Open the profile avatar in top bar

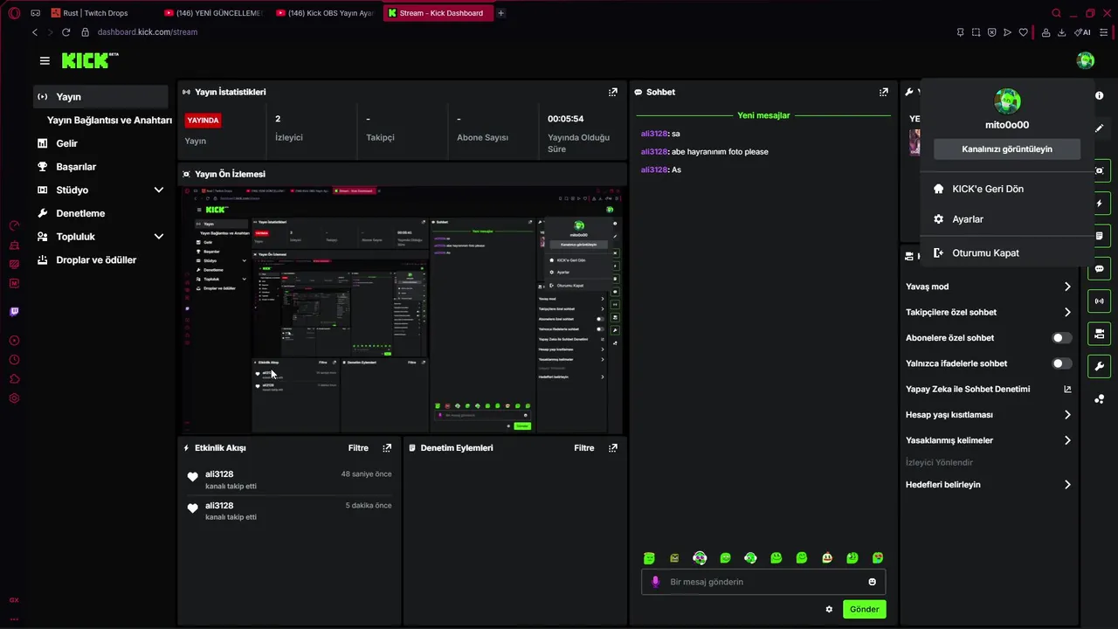pyautogui.click(x=1086, y=60)
